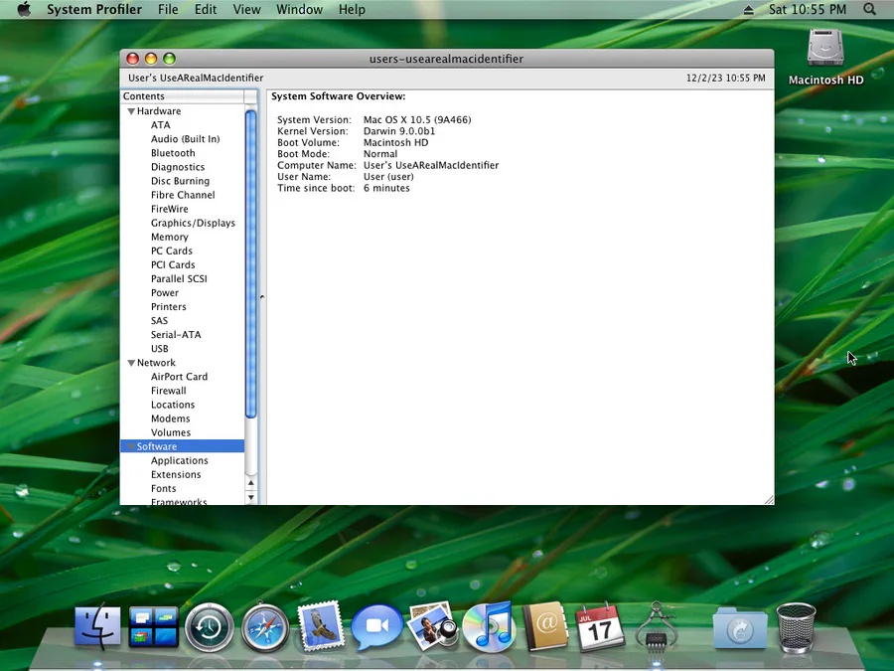Select Extensions under Software
The width and height of the screenshot is (894, 671).
click(x=176, y=475)
